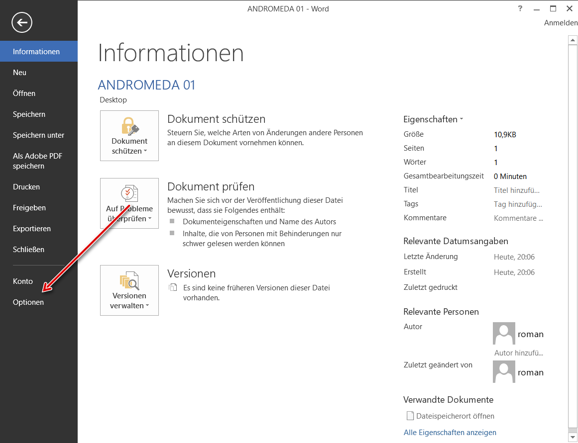Click the scrollbar up arrow
Image resolution: width=578 pixels, height=443 pixels.
pos(573,40)
